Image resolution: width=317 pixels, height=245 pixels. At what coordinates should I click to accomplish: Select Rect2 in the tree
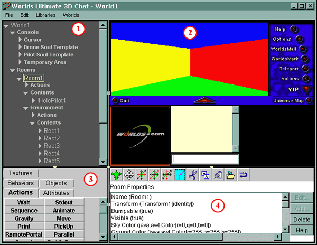click(52, 138)
